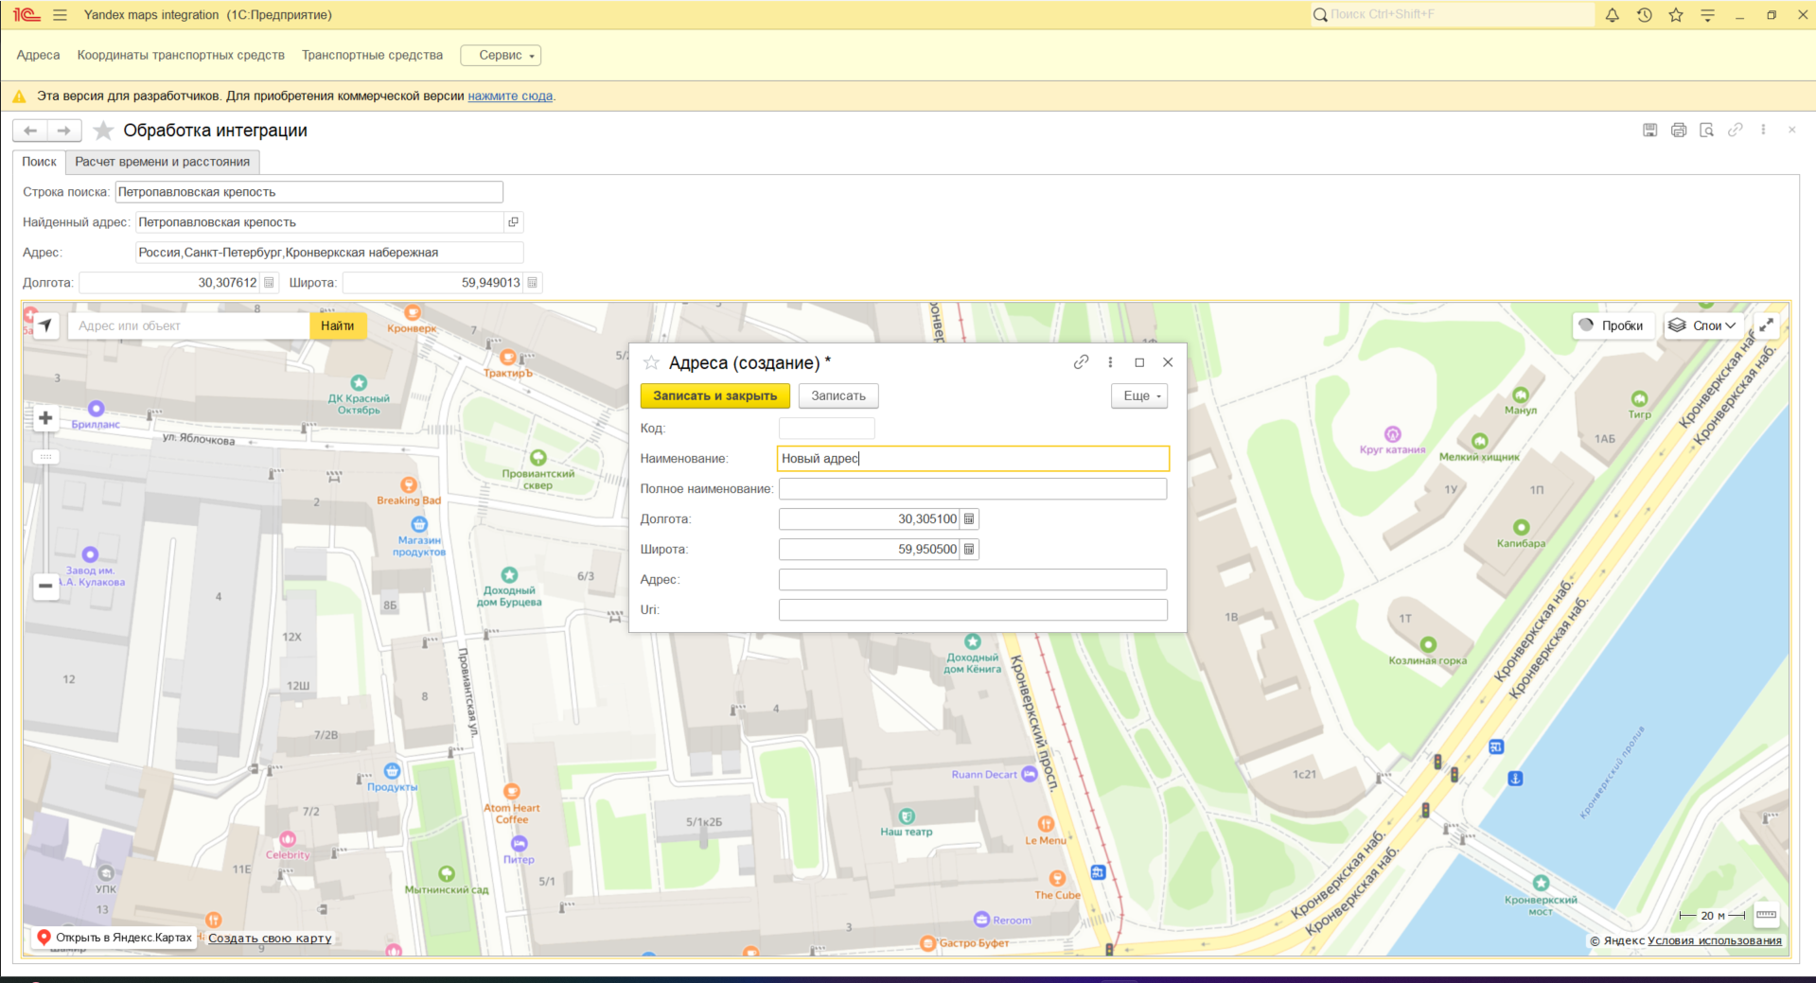The width and height of the screenshot is (1816, 983).
Task: Switch to Поиск tab
Action: (x=40, y=163)
